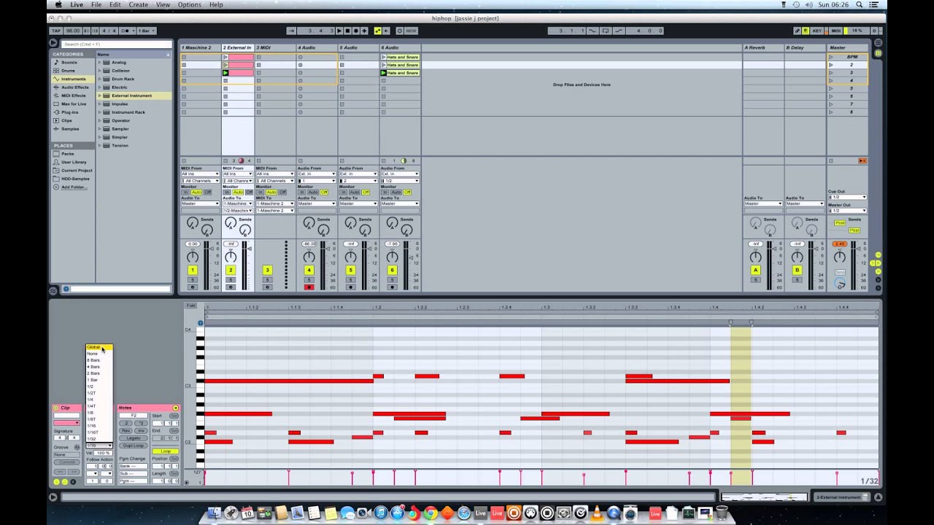Image resolution: width=934 pixels, height=525 pixels.
Task: Click Chrome icon in dock
Action: tap(430, 513)
